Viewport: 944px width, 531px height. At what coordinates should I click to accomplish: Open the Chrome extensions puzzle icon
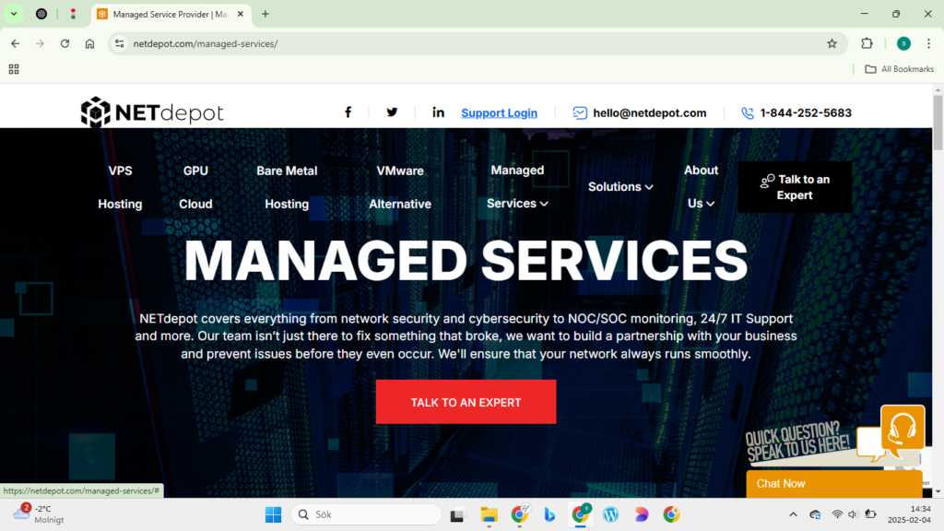point(867,43)
